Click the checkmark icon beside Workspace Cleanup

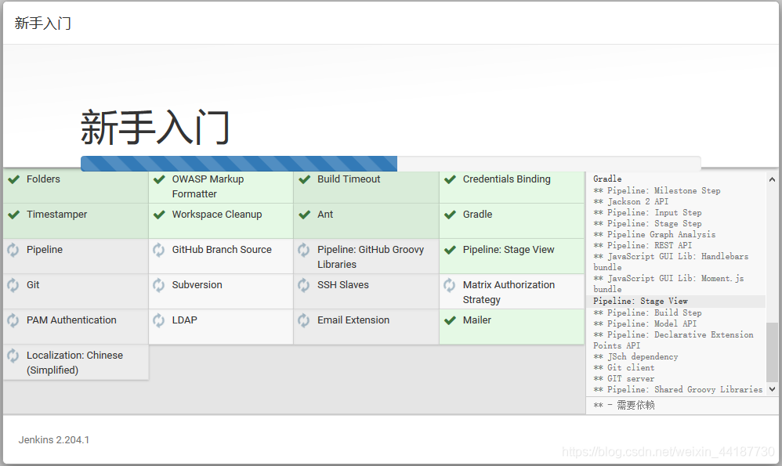point(159,215)
